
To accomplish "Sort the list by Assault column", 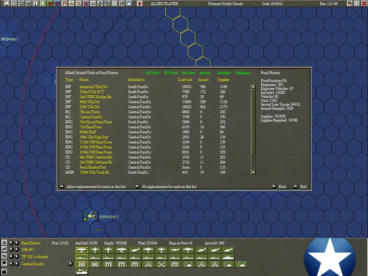I will [203, 79].
